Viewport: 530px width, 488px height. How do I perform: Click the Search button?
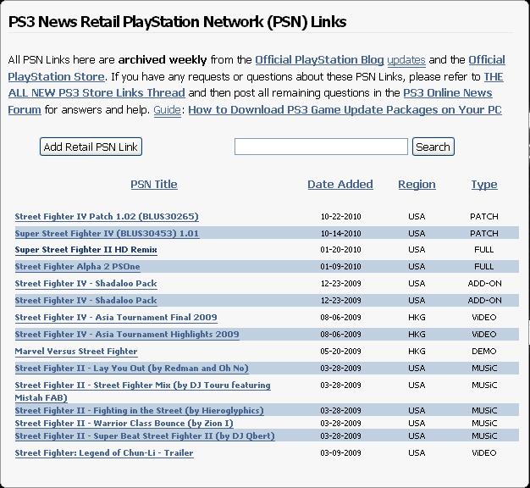[x=433, y=147]
